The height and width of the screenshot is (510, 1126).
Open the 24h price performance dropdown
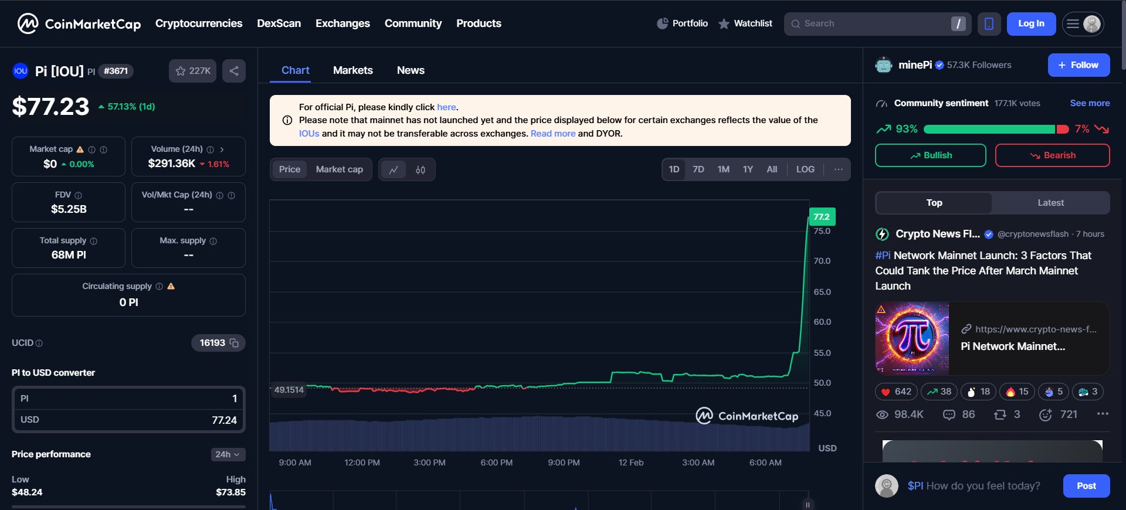coord(228,454)
